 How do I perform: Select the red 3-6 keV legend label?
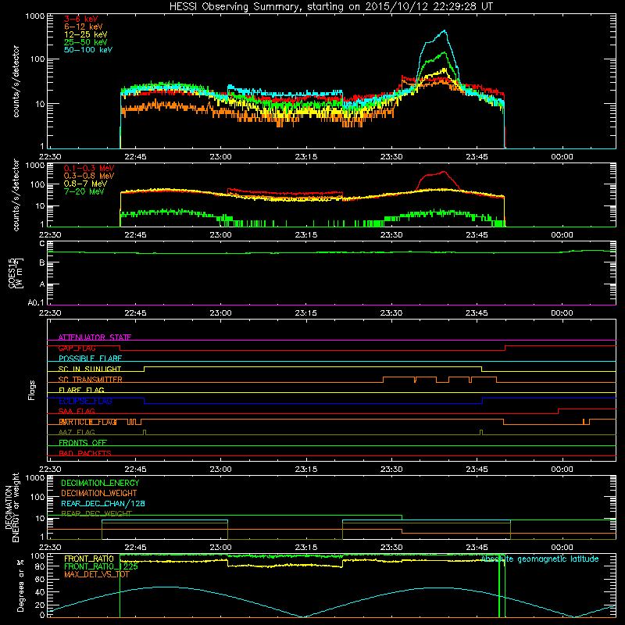(81, 19)
